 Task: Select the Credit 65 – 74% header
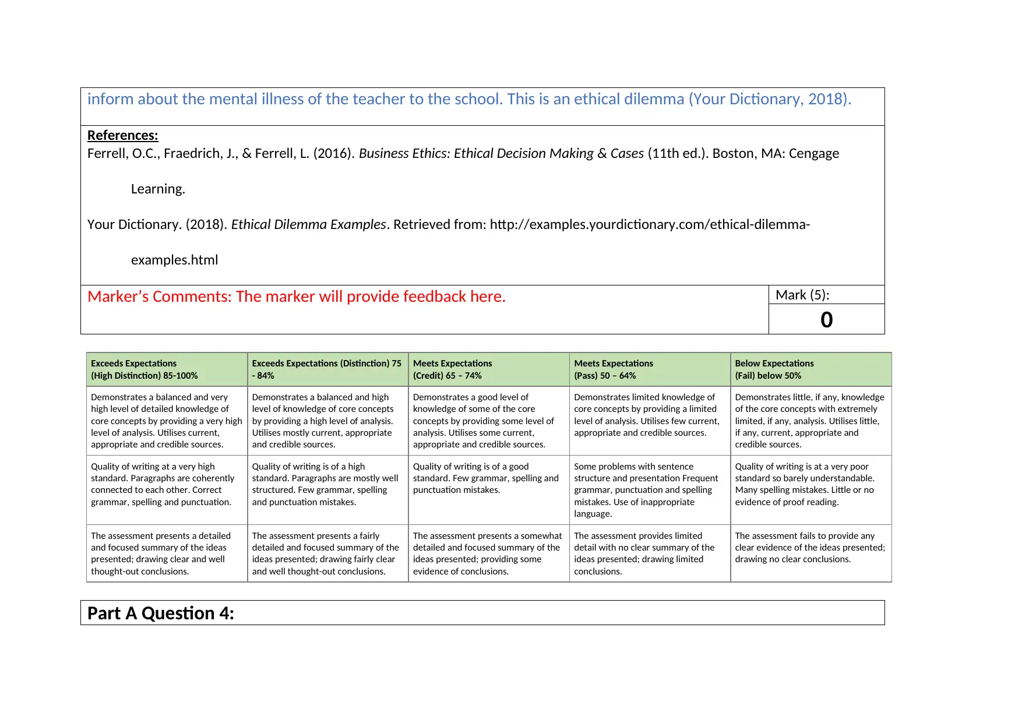tap(489, 369)
